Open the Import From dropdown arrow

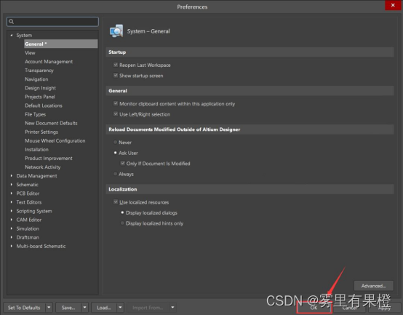pos(172,307)
